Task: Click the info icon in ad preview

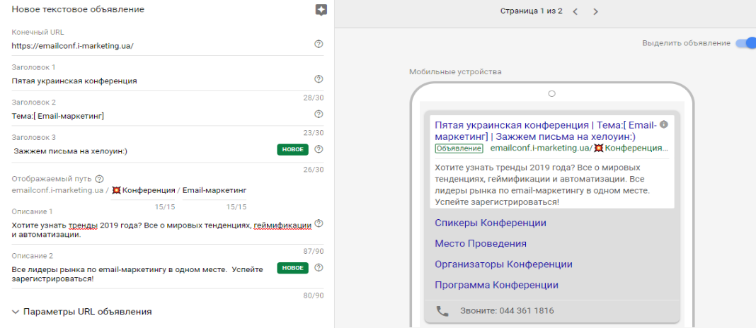Action: click(664, 124)
